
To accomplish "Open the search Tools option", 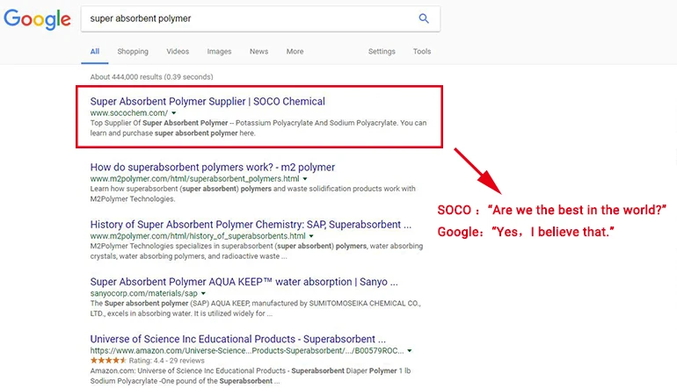I will tap(422, 51).
